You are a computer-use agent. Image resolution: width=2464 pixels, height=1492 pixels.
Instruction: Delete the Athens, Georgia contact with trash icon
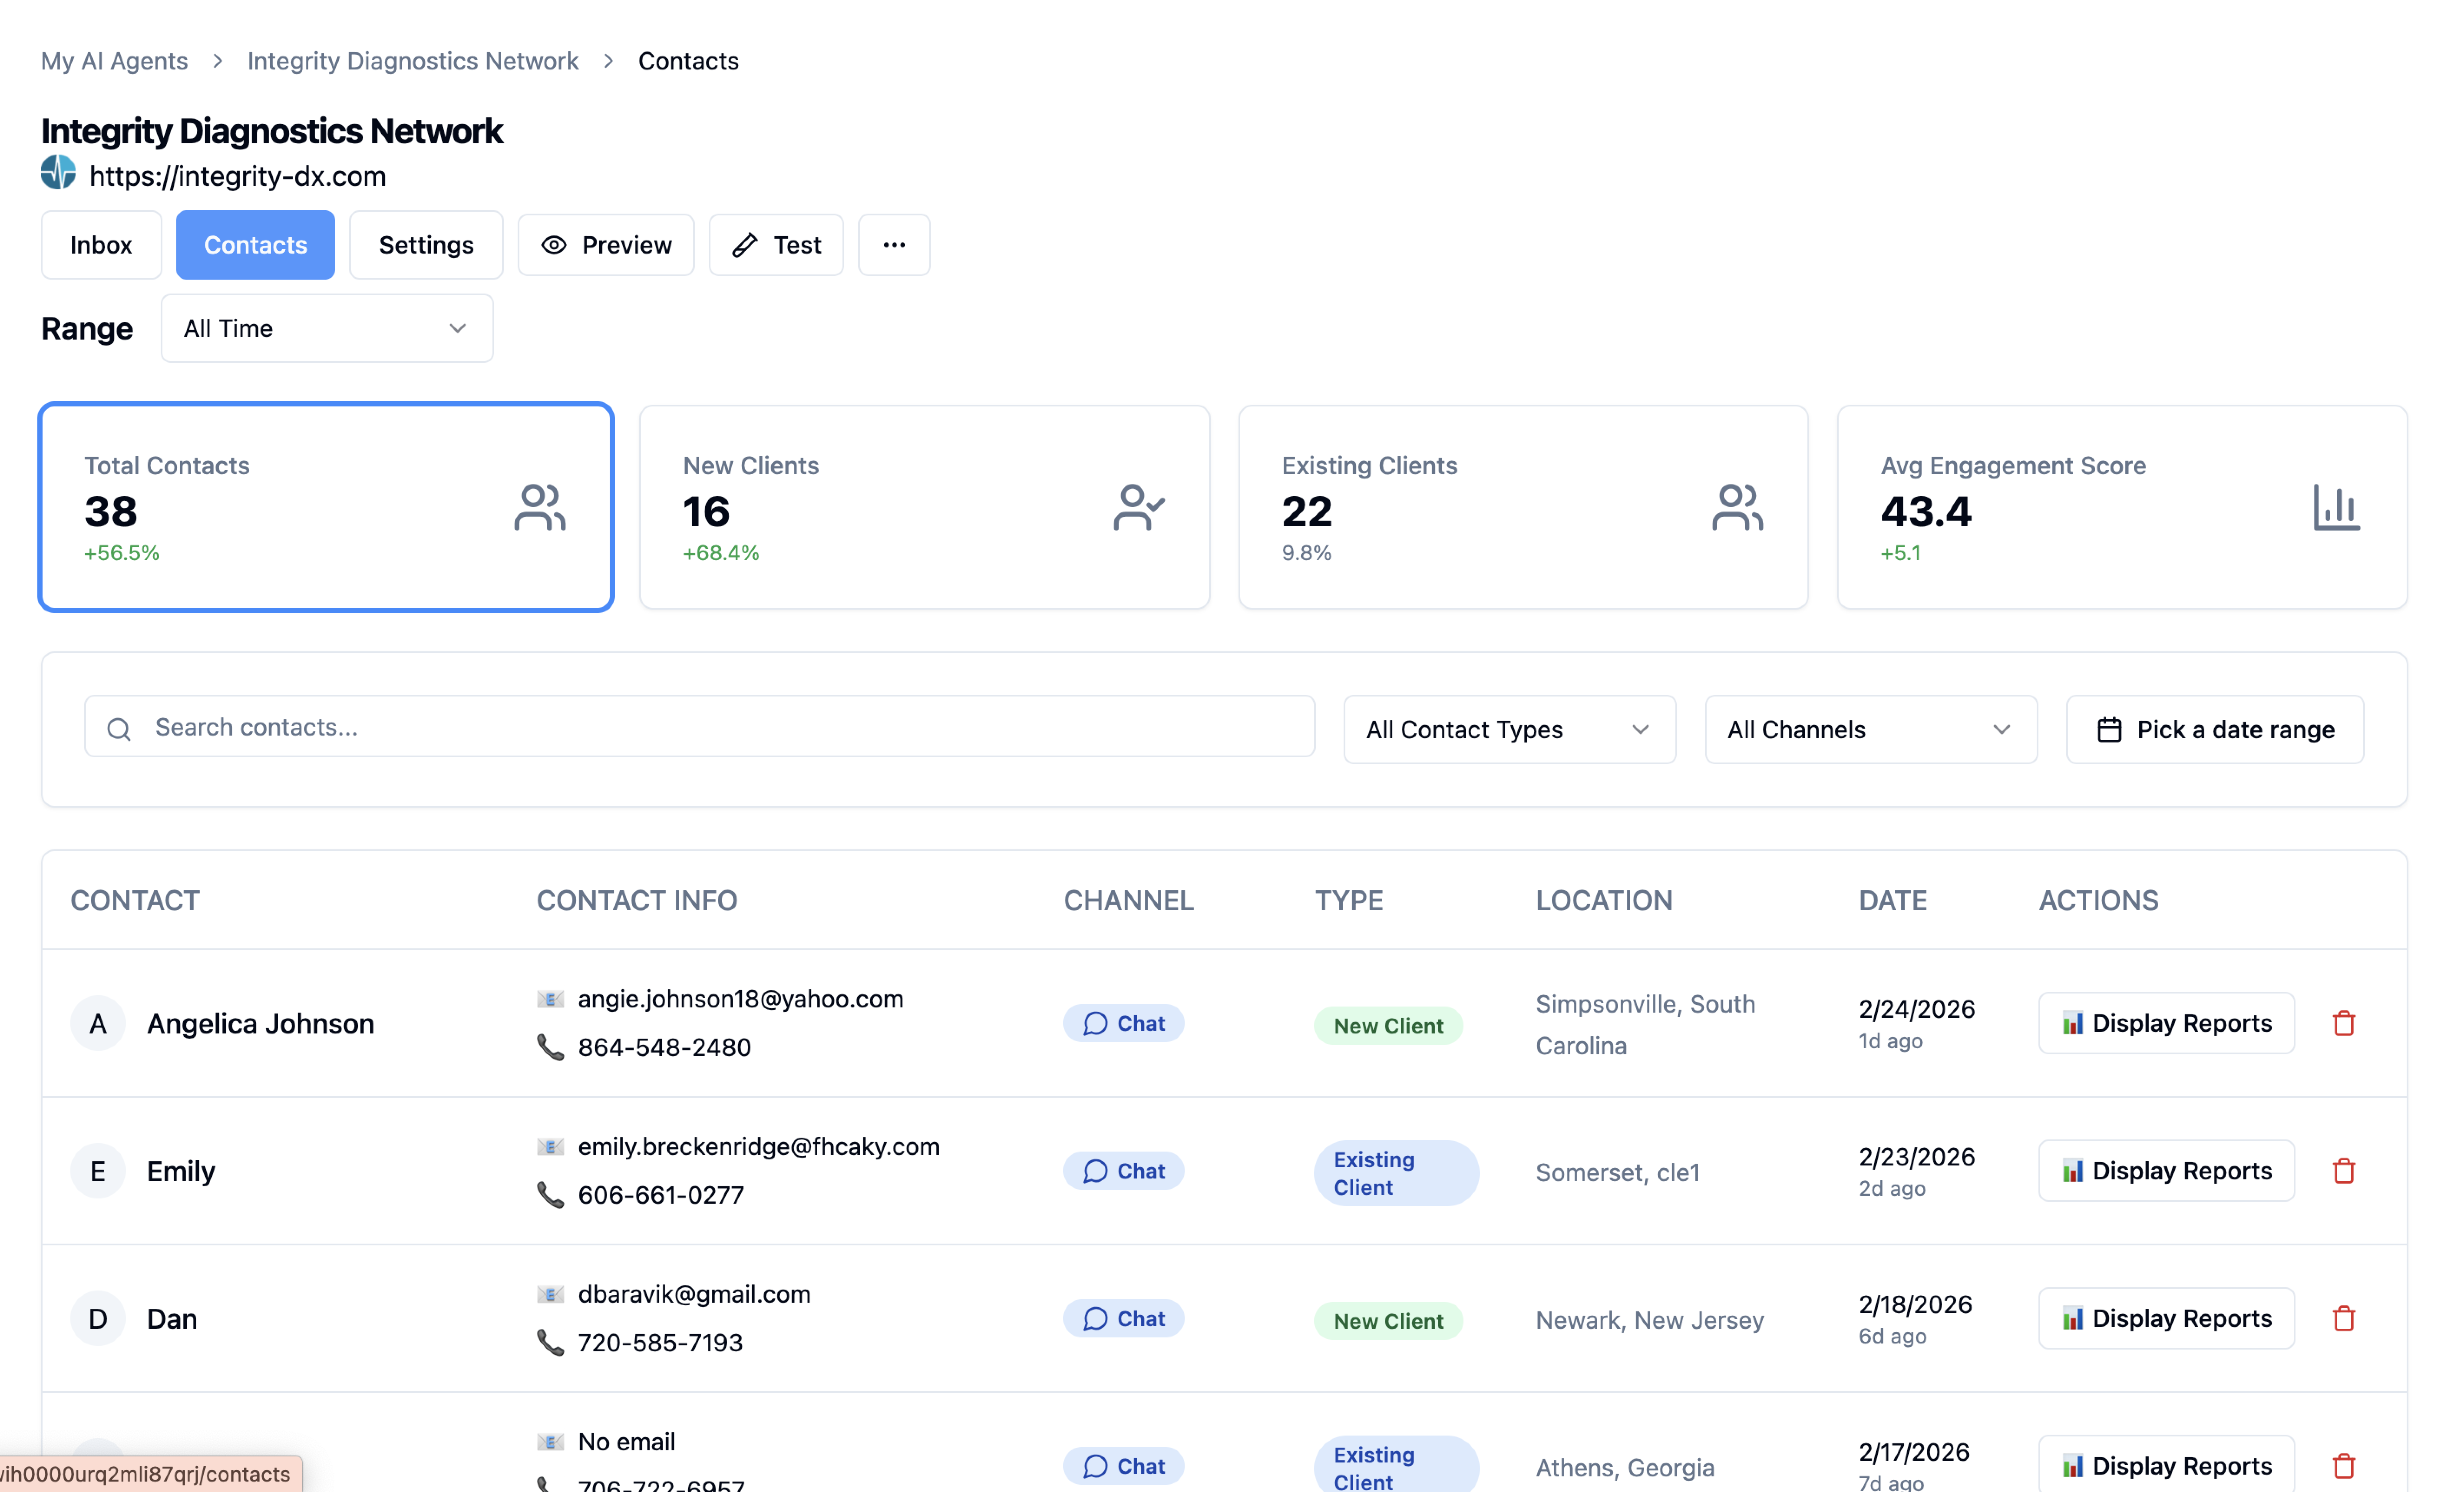[2344, 1466]
